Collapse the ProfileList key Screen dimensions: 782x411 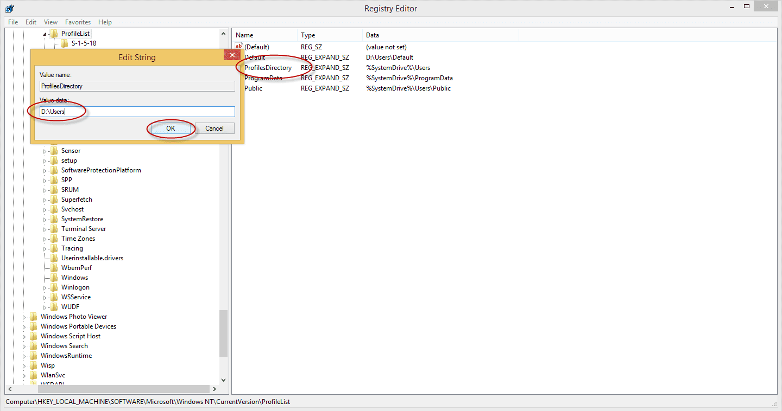(x=45, y=33)
